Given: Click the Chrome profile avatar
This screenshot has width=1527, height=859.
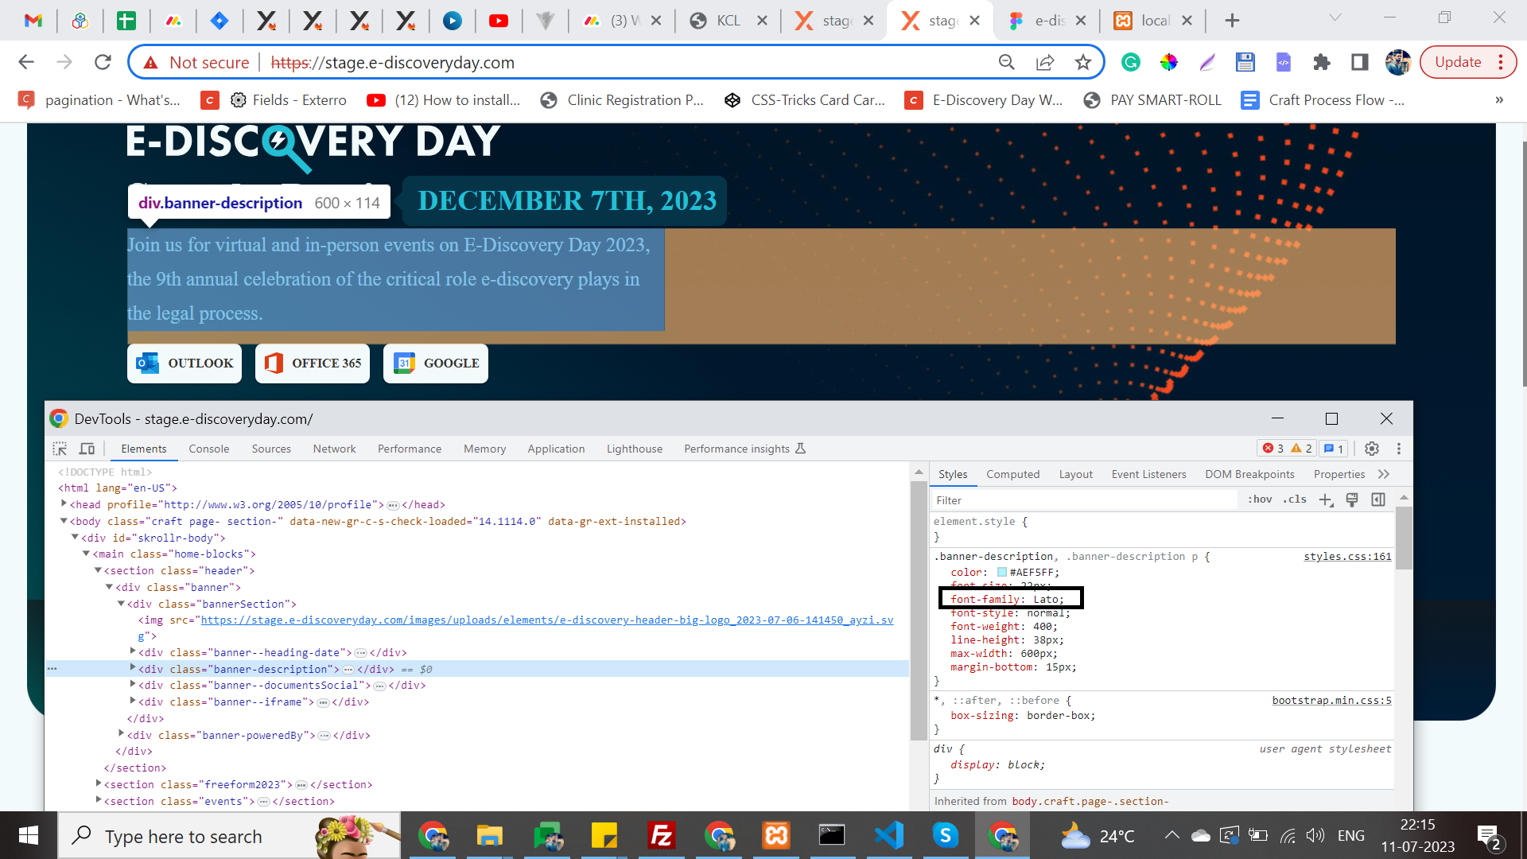Looking at the screenshot, I should pyautogui.click(x=1398, y=62).
